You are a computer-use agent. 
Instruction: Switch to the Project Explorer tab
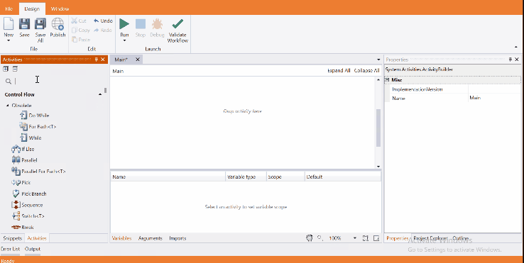tap(430, 238)
